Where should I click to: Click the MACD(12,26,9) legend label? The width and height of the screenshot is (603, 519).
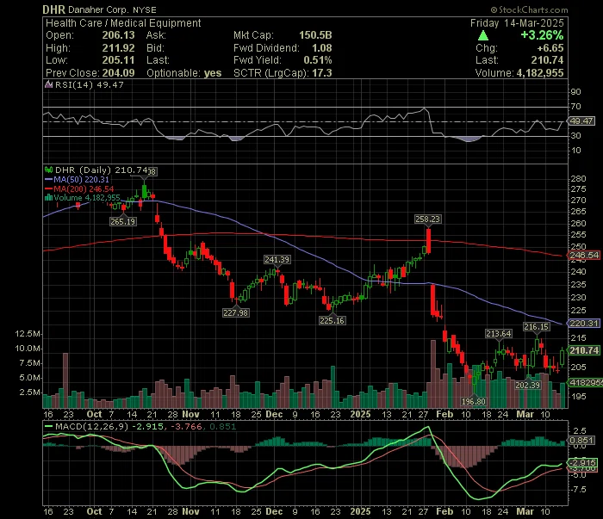pyautogui.click(x=91, y=426)
